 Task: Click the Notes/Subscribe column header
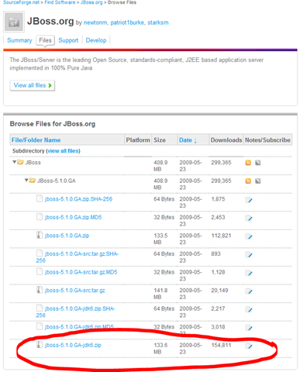267,140
